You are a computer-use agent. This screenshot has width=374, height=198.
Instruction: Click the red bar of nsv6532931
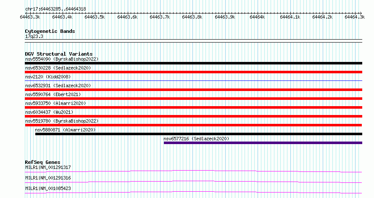click(x=193, y=90)
